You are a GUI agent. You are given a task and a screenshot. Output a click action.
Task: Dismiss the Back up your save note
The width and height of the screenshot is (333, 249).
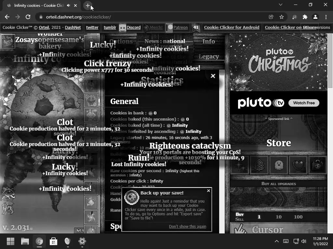(208, 191)
